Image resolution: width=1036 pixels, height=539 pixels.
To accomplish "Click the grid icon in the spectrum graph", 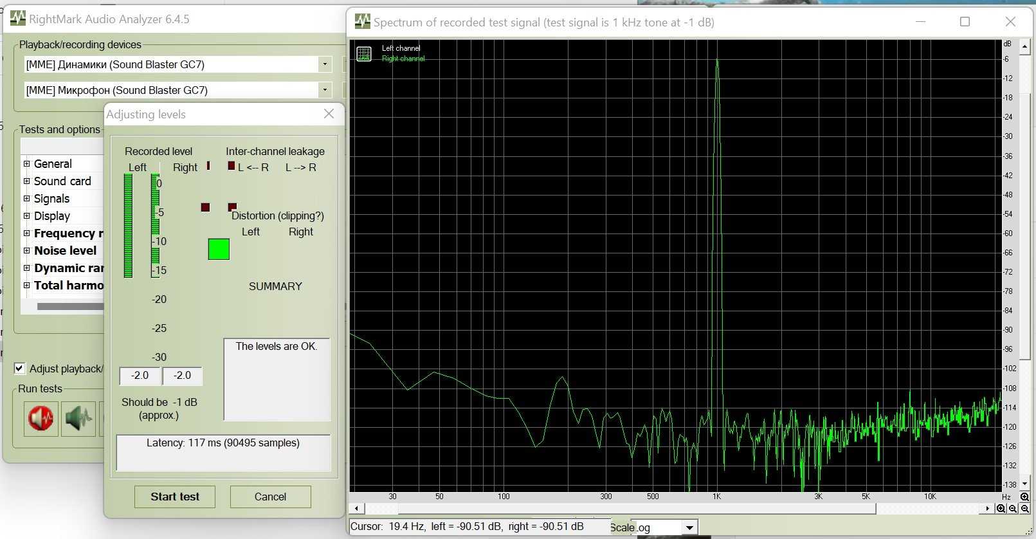I will pos(364,54).
